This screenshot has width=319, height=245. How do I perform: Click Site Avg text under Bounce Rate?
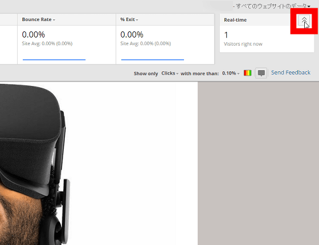click(47, 43)
